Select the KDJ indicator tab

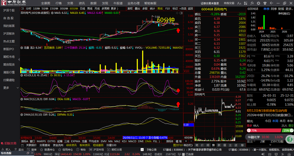(124, 141)
